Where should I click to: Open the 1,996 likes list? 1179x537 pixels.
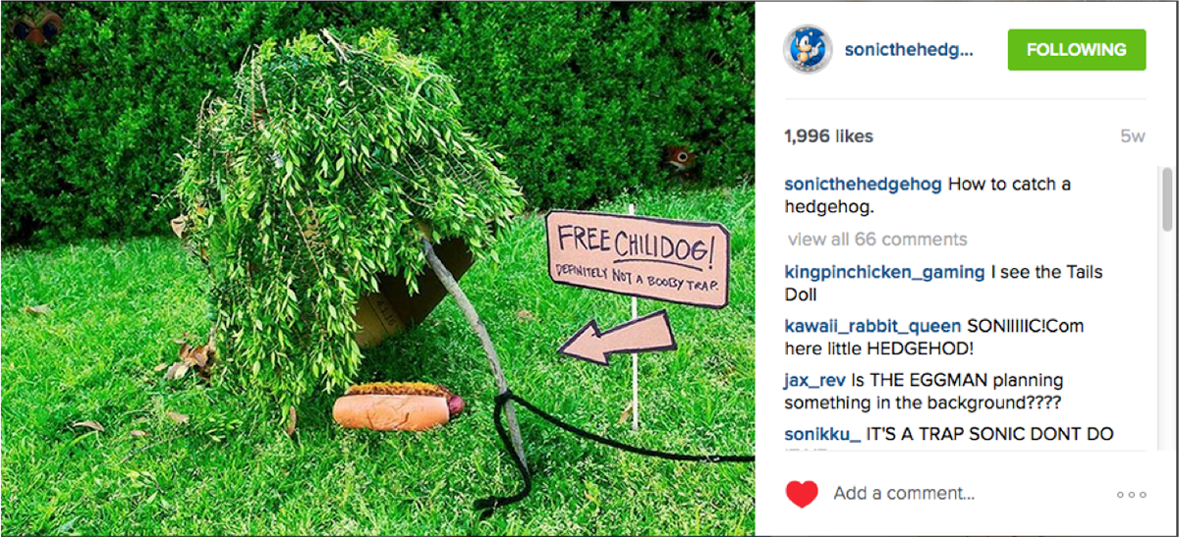click(828, 136)
